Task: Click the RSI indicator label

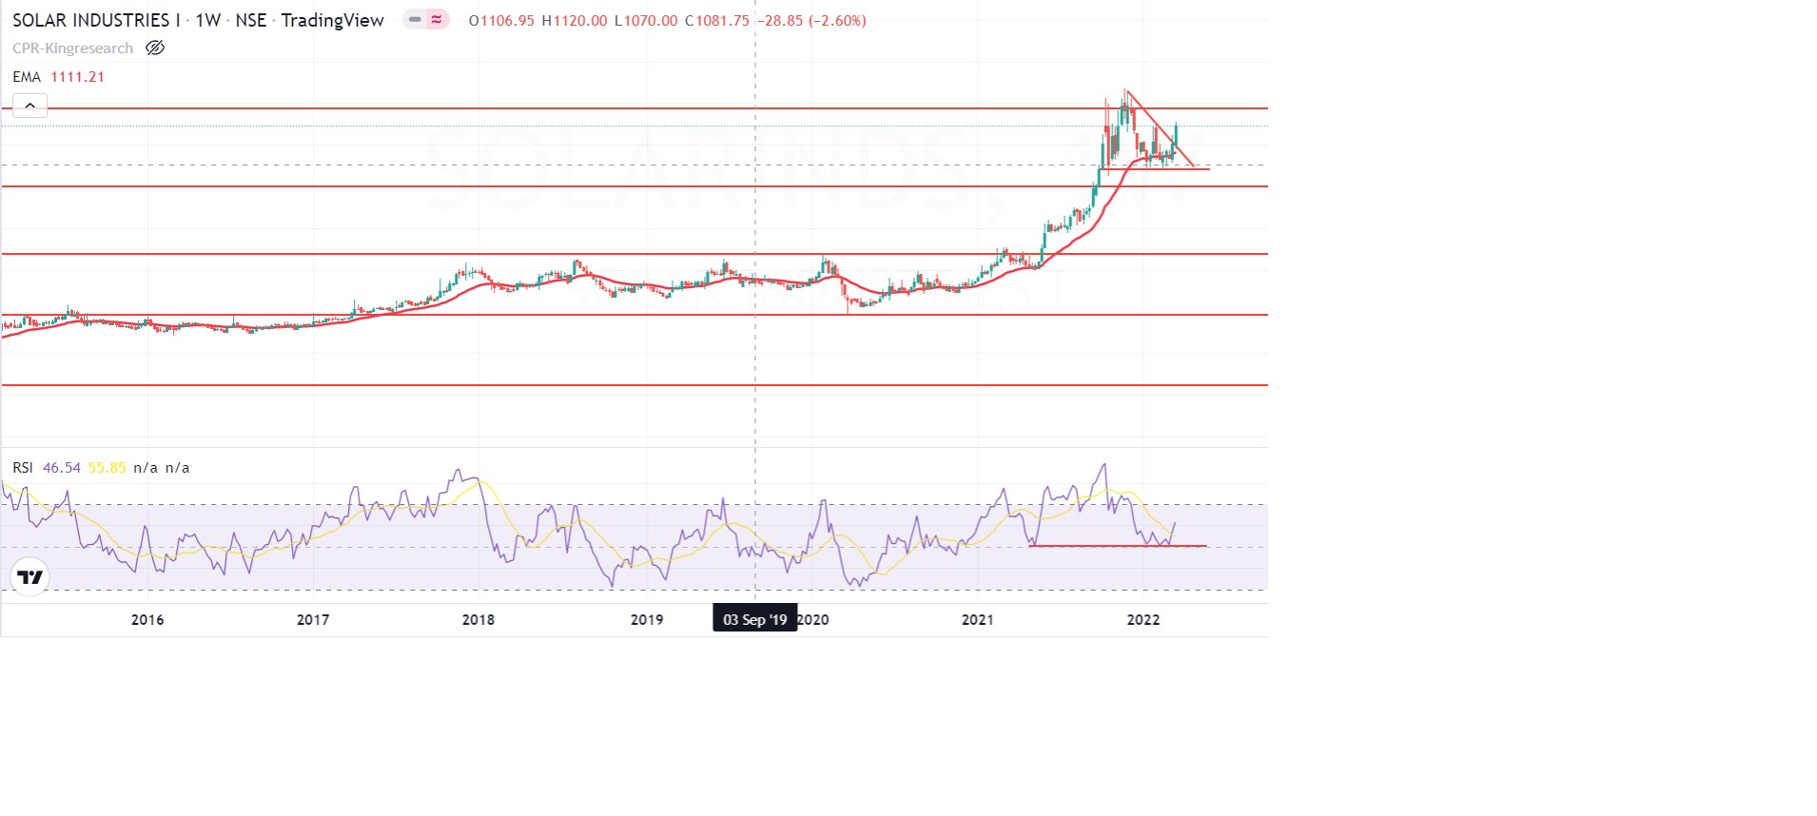Action: (x=23, y=468)
